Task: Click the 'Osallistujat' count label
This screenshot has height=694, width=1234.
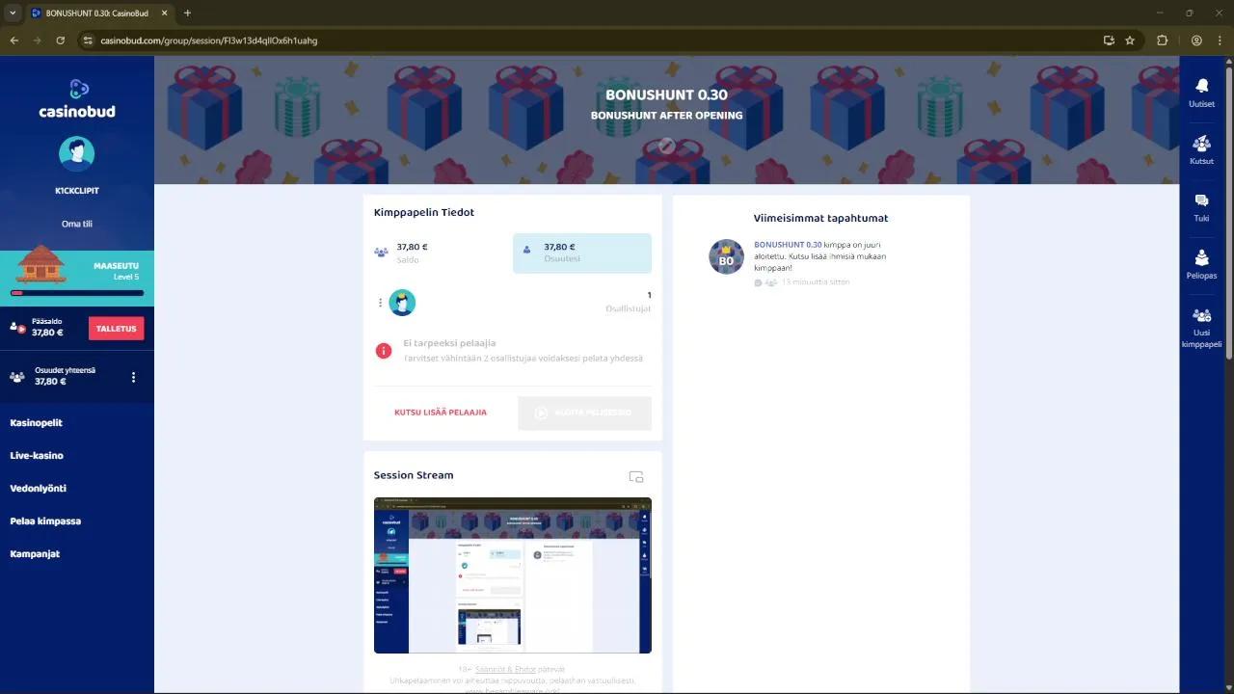Action: 628,308
